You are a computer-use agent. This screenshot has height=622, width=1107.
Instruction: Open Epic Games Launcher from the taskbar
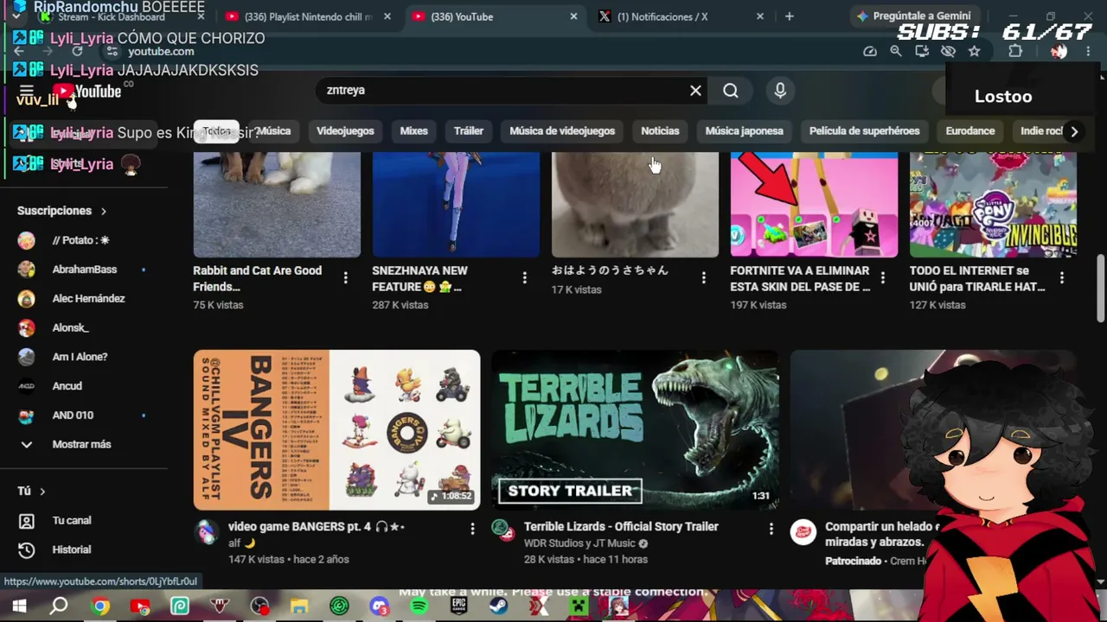pyautogui.click(x=458, y=606)
